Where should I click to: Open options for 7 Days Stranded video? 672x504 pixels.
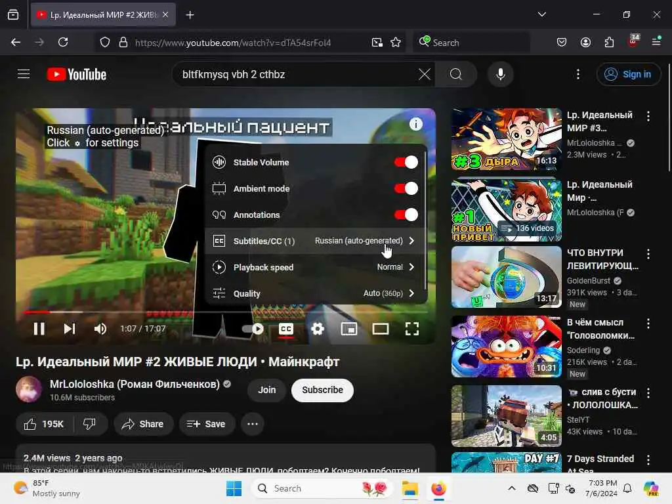(x=648, y=460)
